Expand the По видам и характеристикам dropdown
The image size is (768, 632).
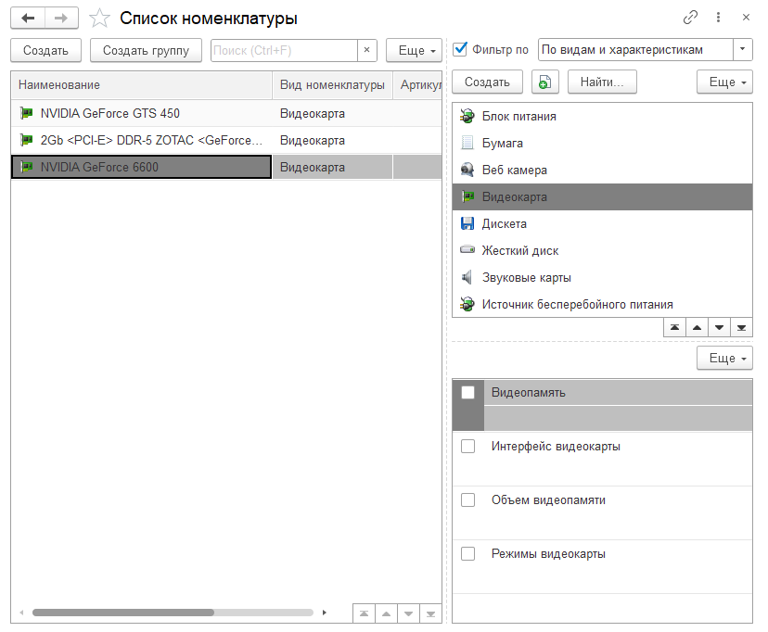[742, 50]
